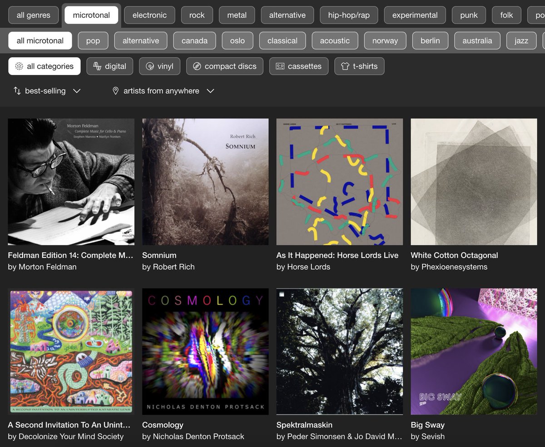The image size is (545, 447).
Task: Click the Somnium title link
Action: point(159,255)
